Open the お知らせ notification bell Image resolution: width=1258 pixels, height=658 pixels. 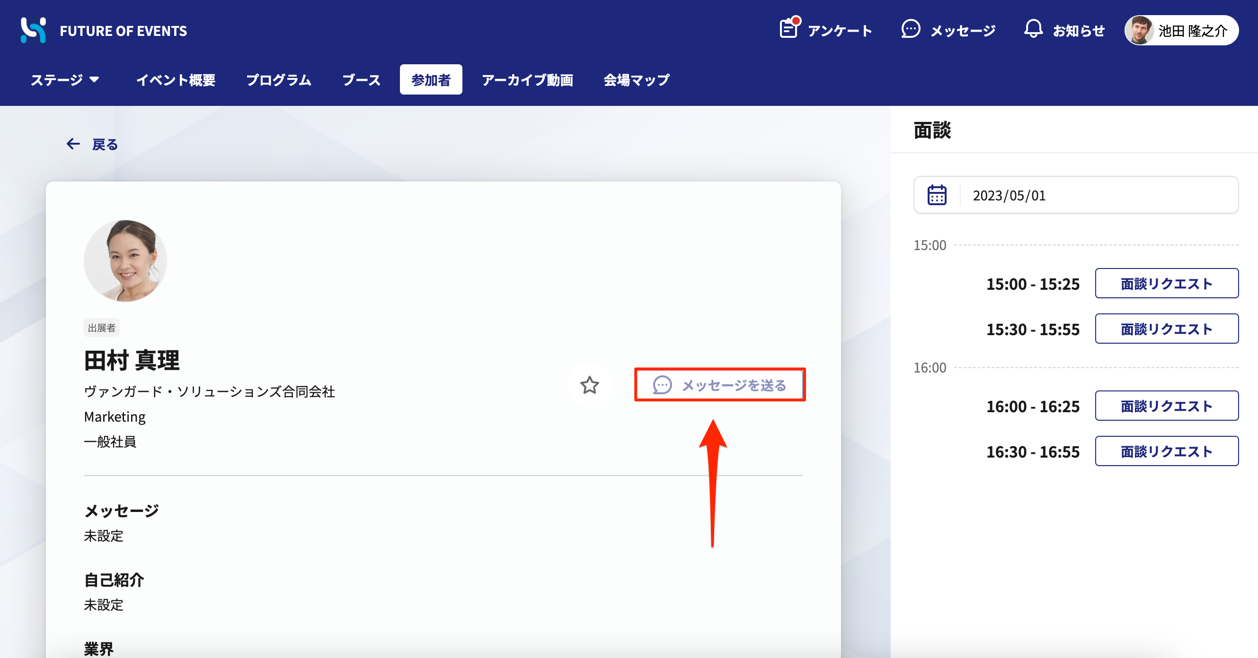point(1033,29)
